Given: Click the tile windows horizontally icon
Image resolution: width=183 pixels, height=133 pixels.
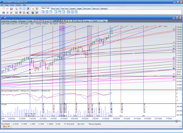Looking at the screenshot, I should 20,9.
